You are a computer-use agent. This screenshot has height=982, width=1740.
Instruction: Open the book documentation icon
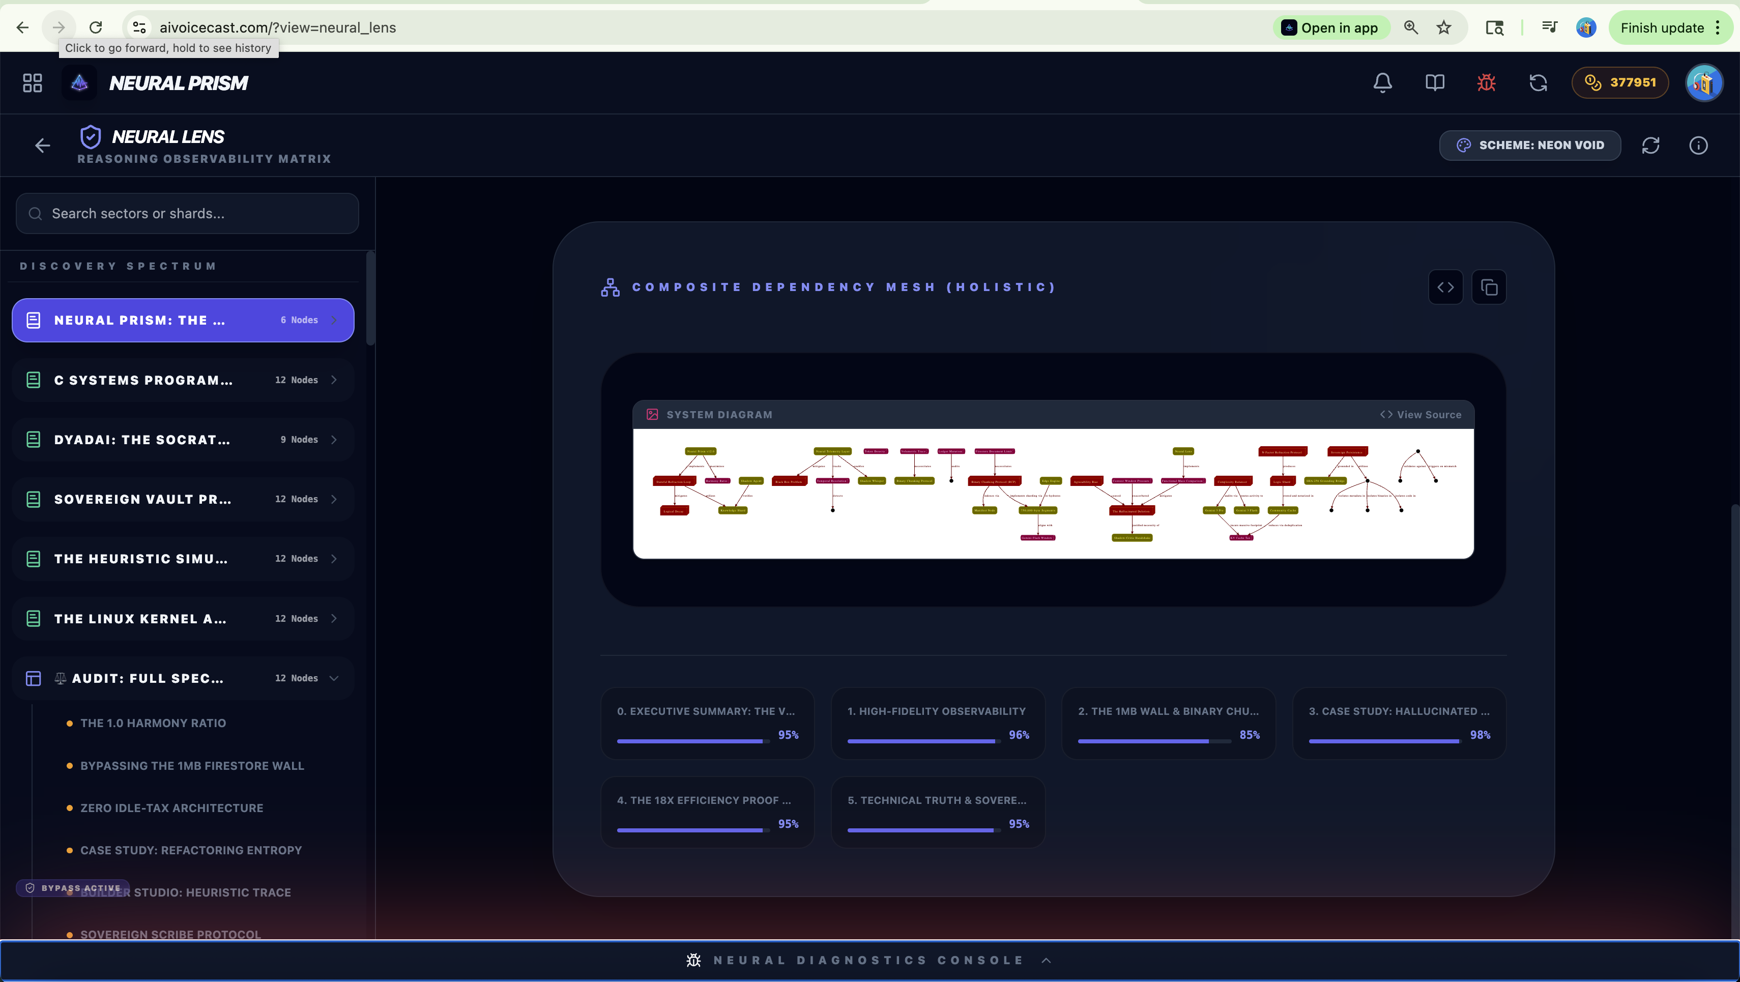1434,82
